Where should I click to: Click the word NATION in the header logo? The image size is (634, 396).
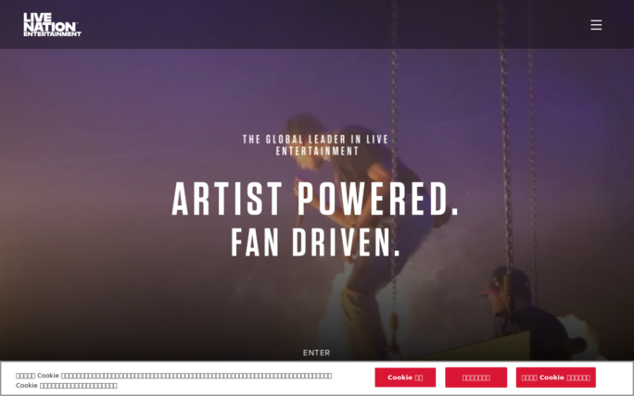(x=50, y=27)
